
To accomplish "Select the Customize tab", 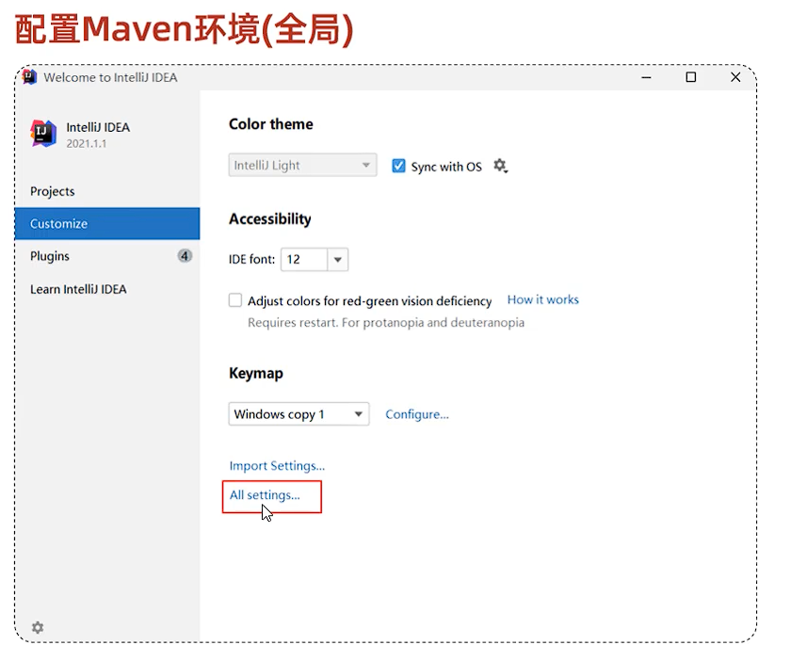I will pyautogui.click(x=107, y=223).
